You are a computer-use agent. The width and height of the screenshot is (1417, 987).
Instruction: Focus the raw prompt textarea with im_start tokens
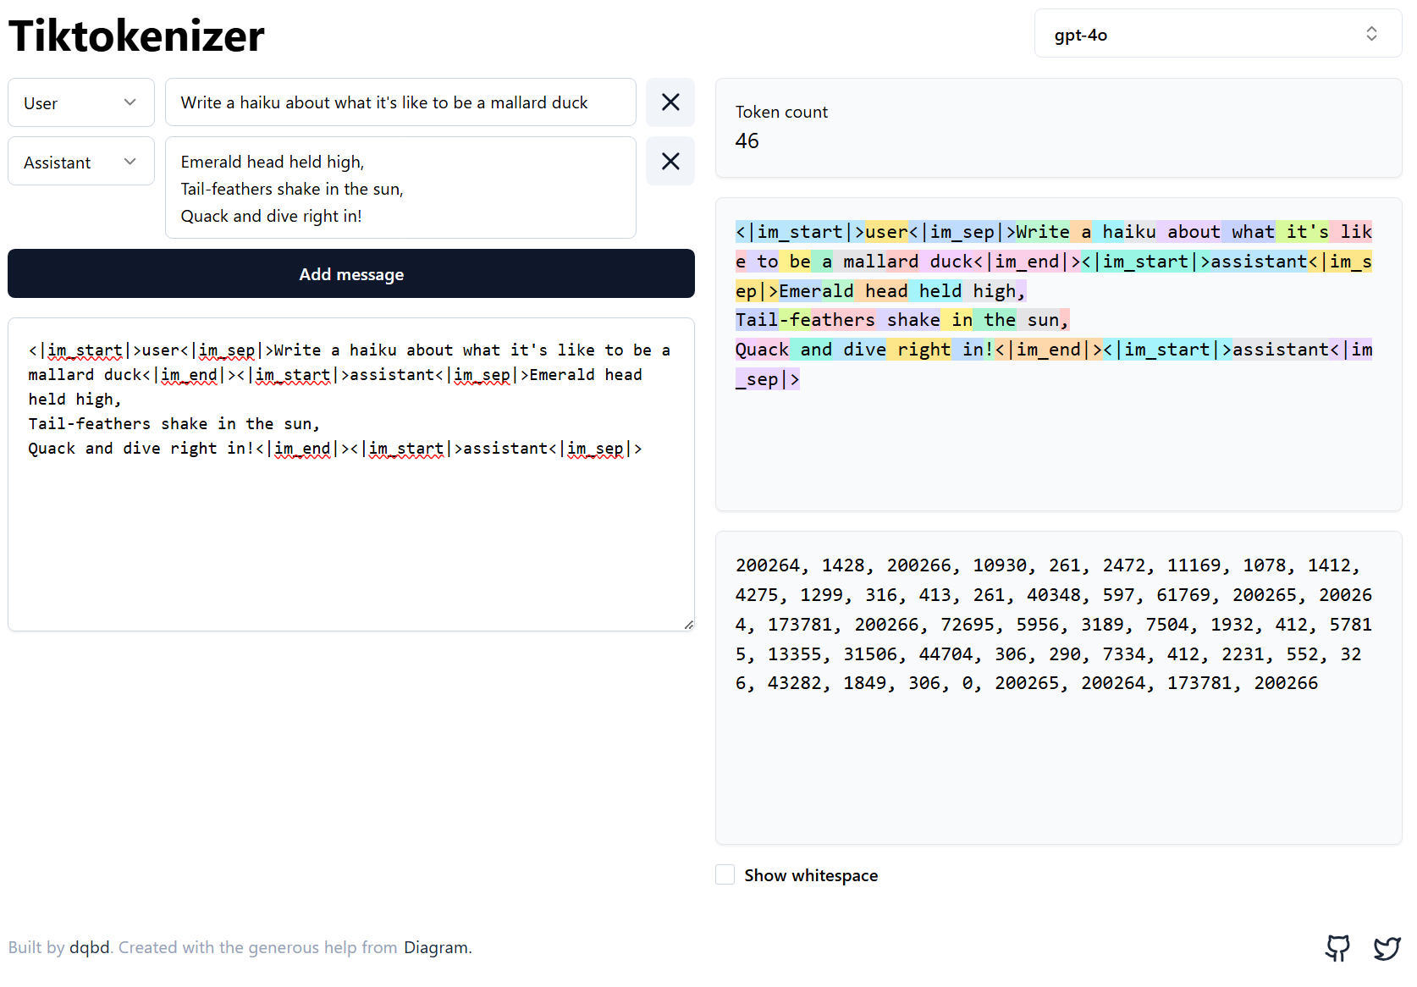[x=351, y=475]
